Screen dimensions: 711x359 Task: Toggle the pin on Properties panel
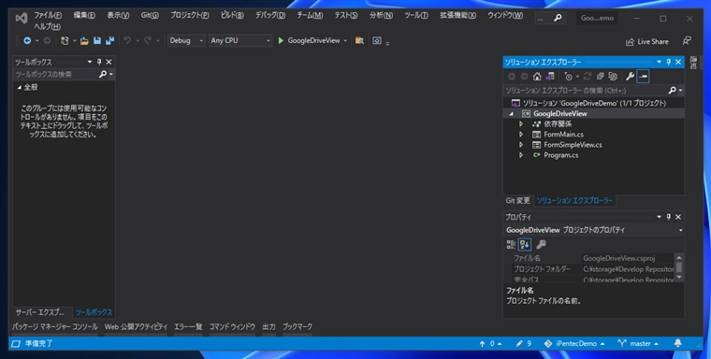(668, 217)
